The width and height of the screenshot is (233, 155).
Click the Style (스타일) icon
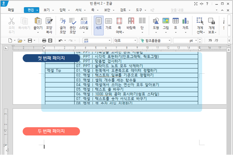(x=84, y=21)
